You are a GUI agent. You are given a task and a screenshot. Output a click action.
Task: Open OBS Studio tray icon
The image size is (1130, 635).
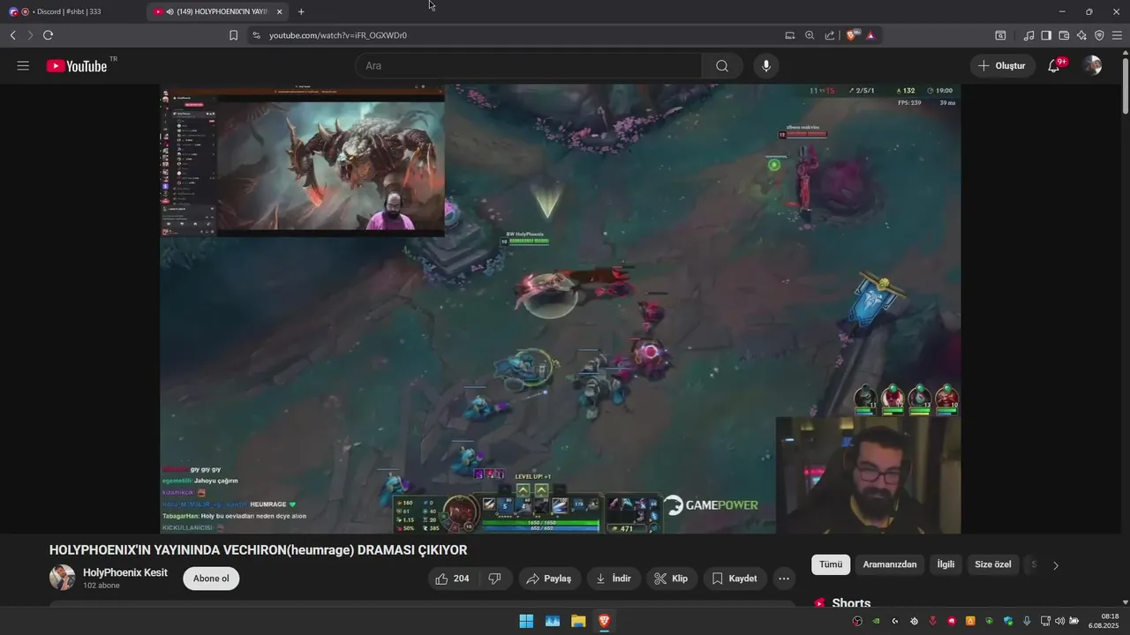click(x=857, y=621)
